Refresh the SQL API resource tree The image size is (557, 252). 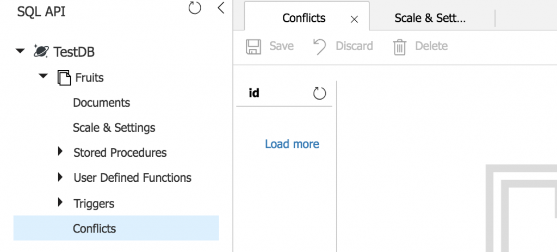[x=195, y=8]
